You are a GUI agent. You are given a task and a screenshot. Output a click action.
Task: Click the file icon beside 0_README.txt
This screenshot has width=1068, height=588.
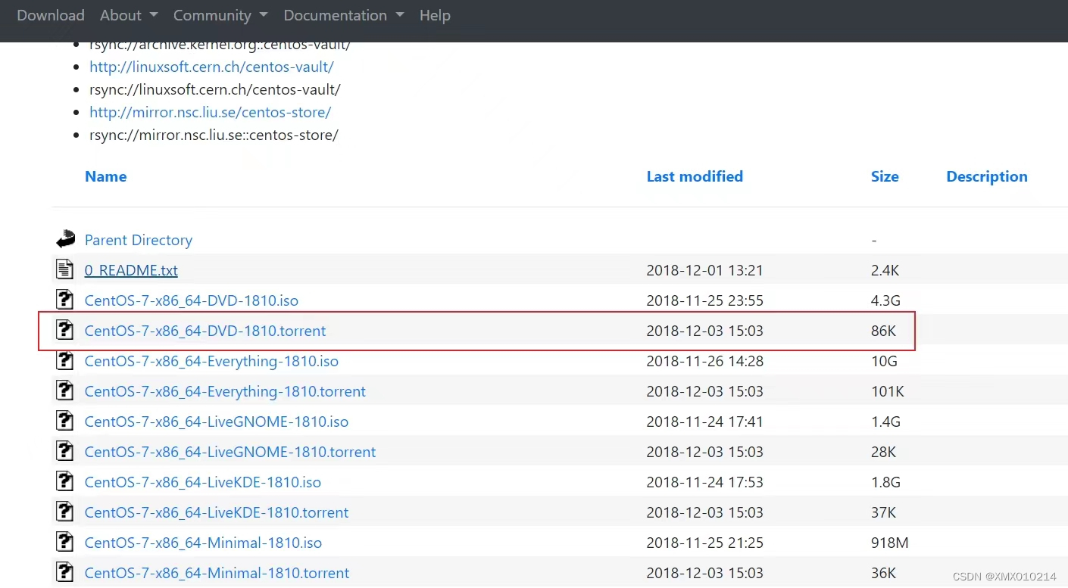click(x=64, y=269)
